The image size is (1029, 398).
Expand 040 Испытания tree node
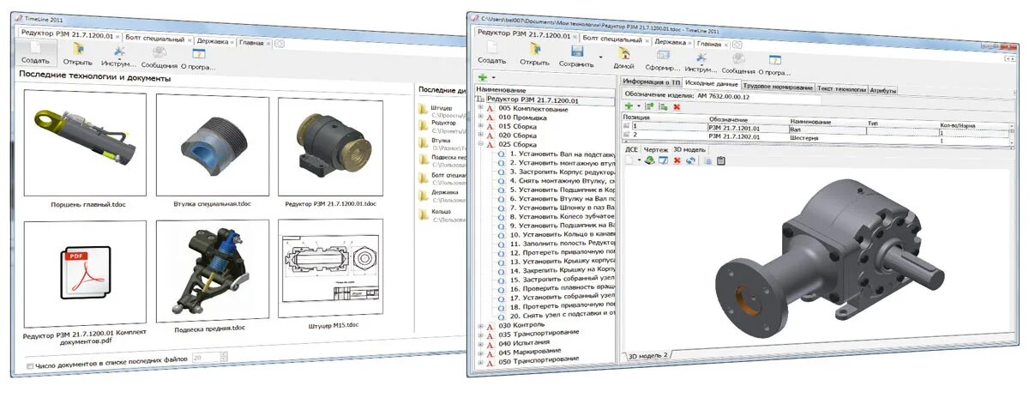[x=480, y=343]
